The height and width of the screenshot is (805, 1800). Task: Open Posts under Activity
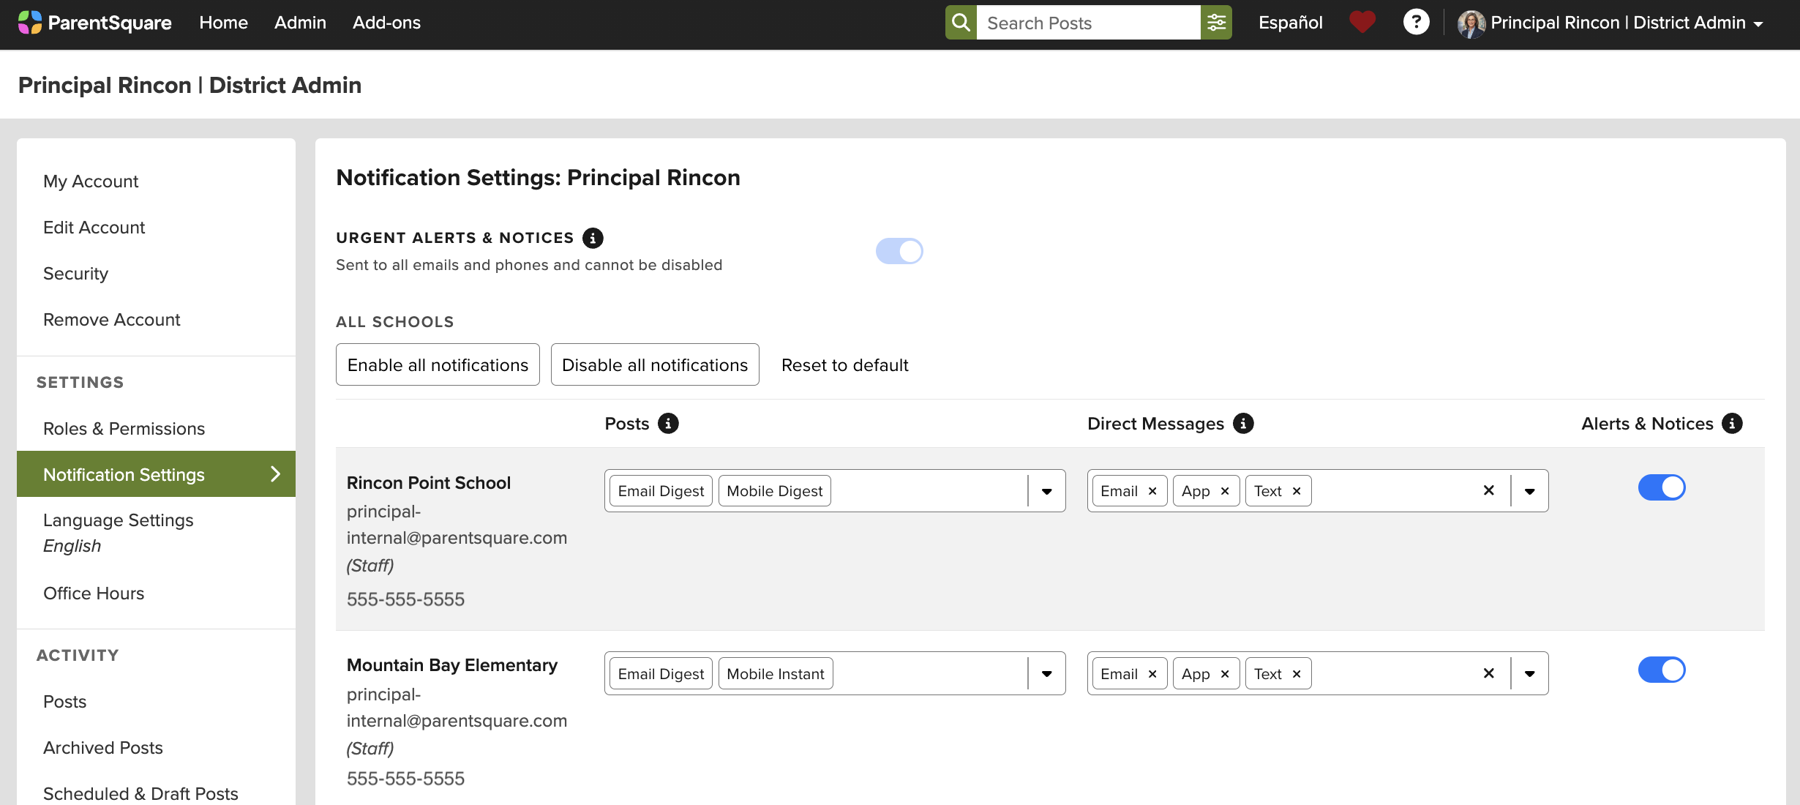(x=64, y=702)
